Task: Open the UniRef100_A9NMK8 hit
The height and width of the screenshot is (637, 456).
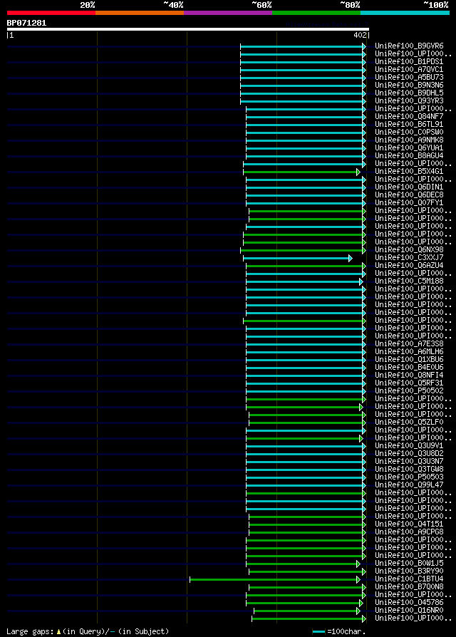Action: [409, 140]
